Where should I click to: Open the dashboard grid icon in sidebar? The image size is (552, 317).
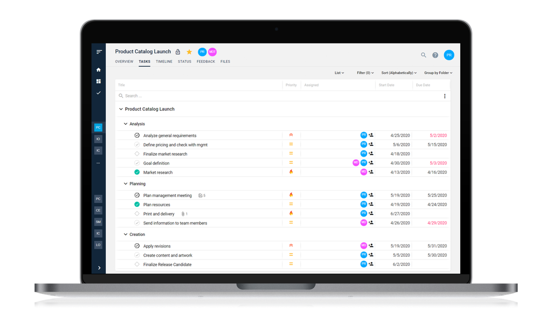(x=99, y=81)
